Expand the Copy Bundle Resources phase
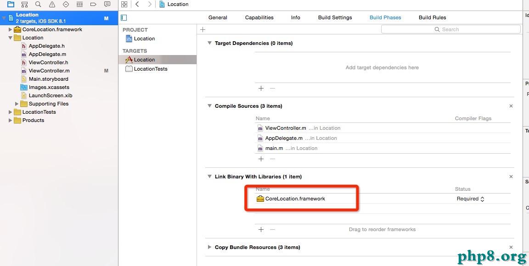Image resolution: width=529 pixels, height=266 pixels. tap(209, 247)
